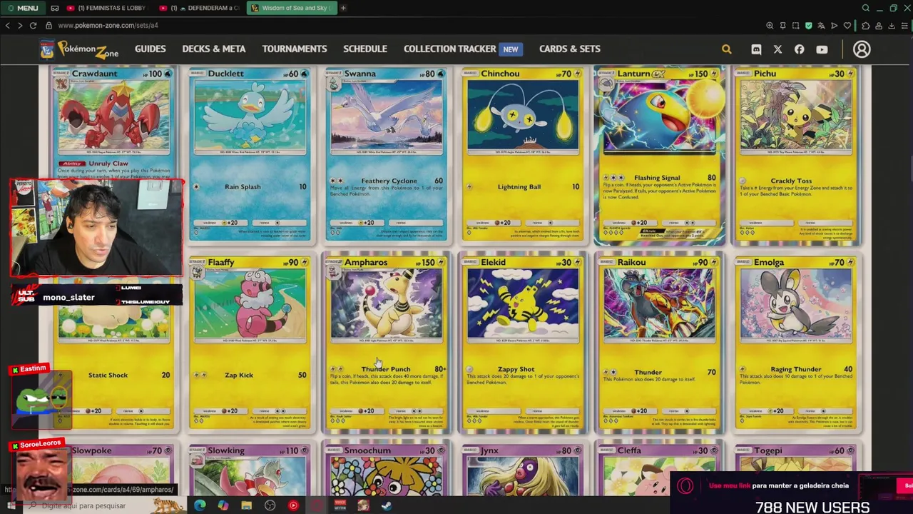
Task: Open Steam from the taskbar
Action: pos(386,505)
